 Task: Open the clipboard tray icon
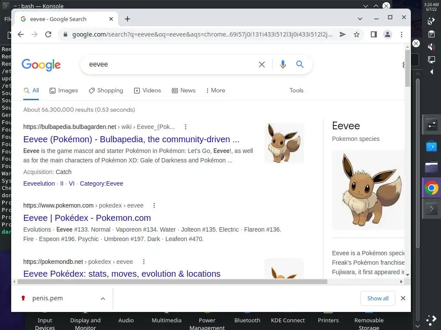point(431,34)
